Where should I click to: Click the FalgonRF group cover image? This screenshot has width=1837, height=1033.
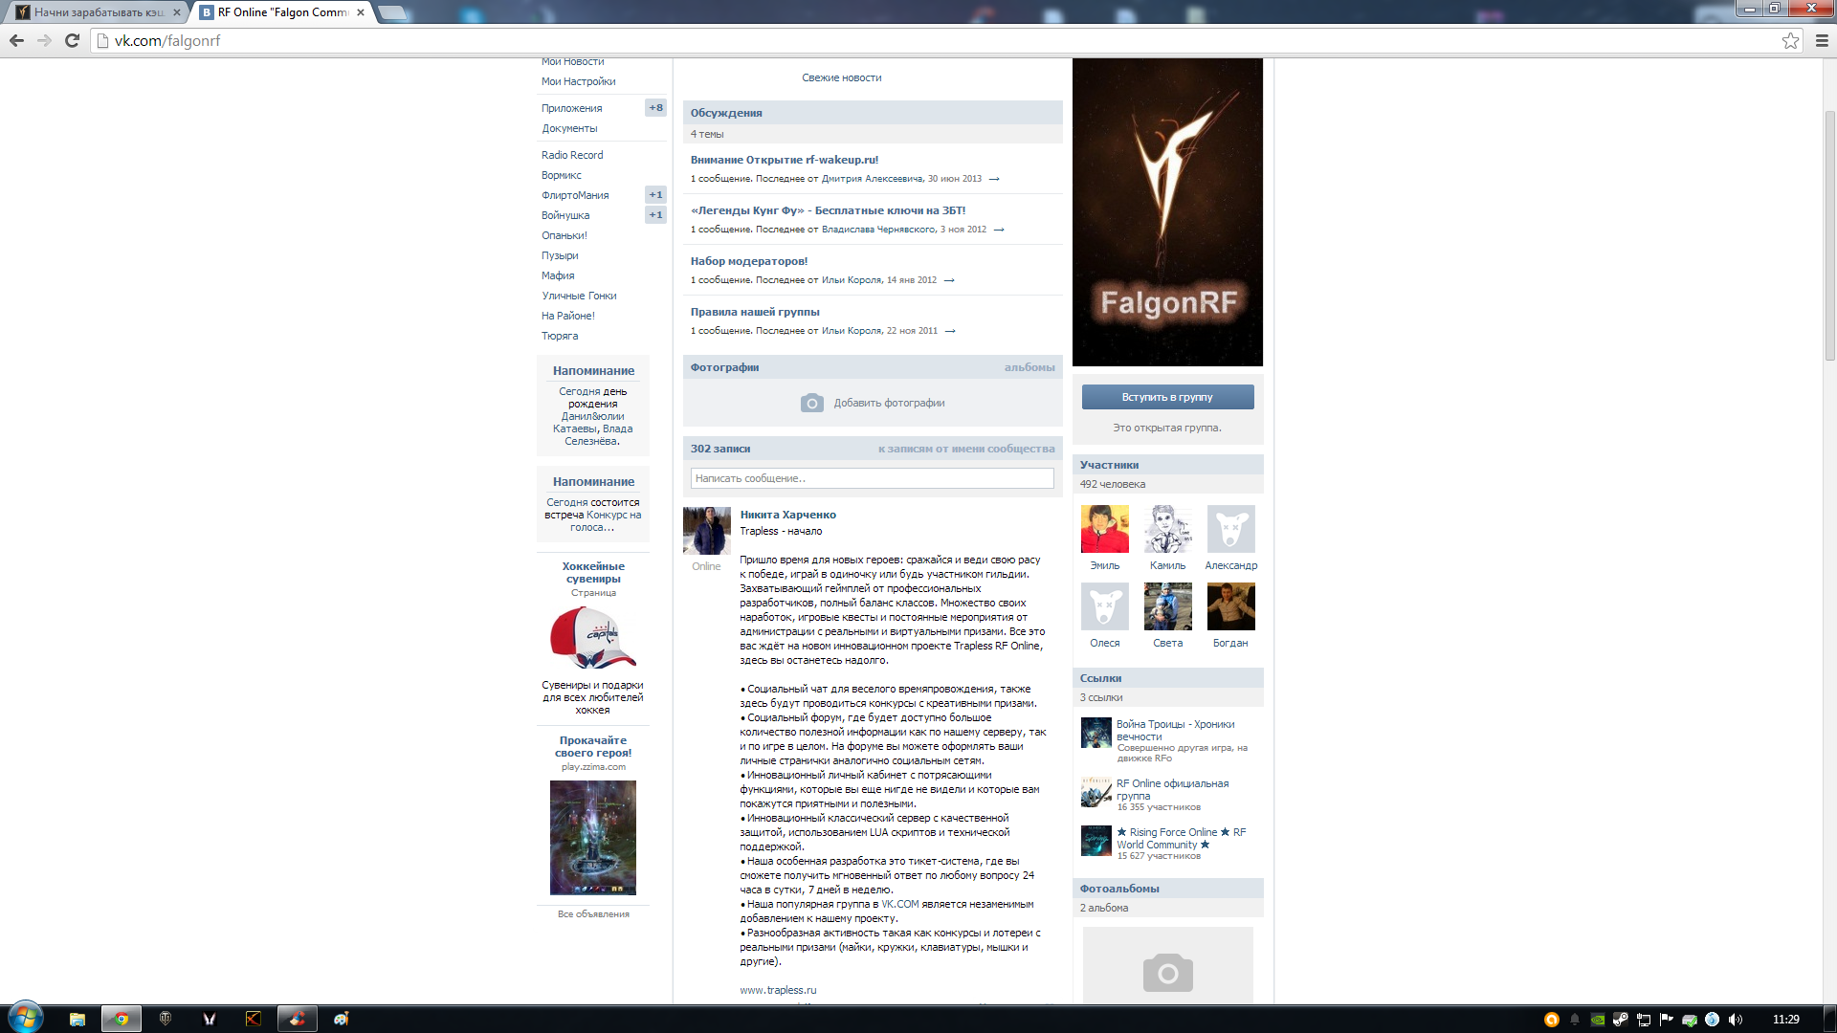point(1167,212)
